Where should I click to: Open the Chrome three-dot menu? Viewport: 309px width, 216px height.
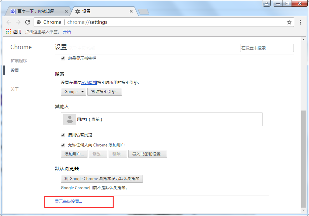click(x=300, y=22)
